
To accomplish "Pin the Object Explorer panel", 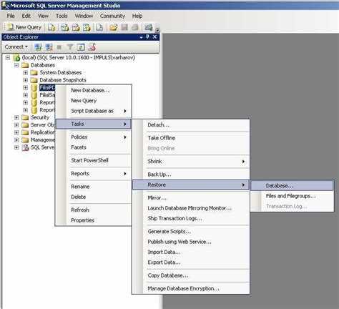I will [148, 37].
